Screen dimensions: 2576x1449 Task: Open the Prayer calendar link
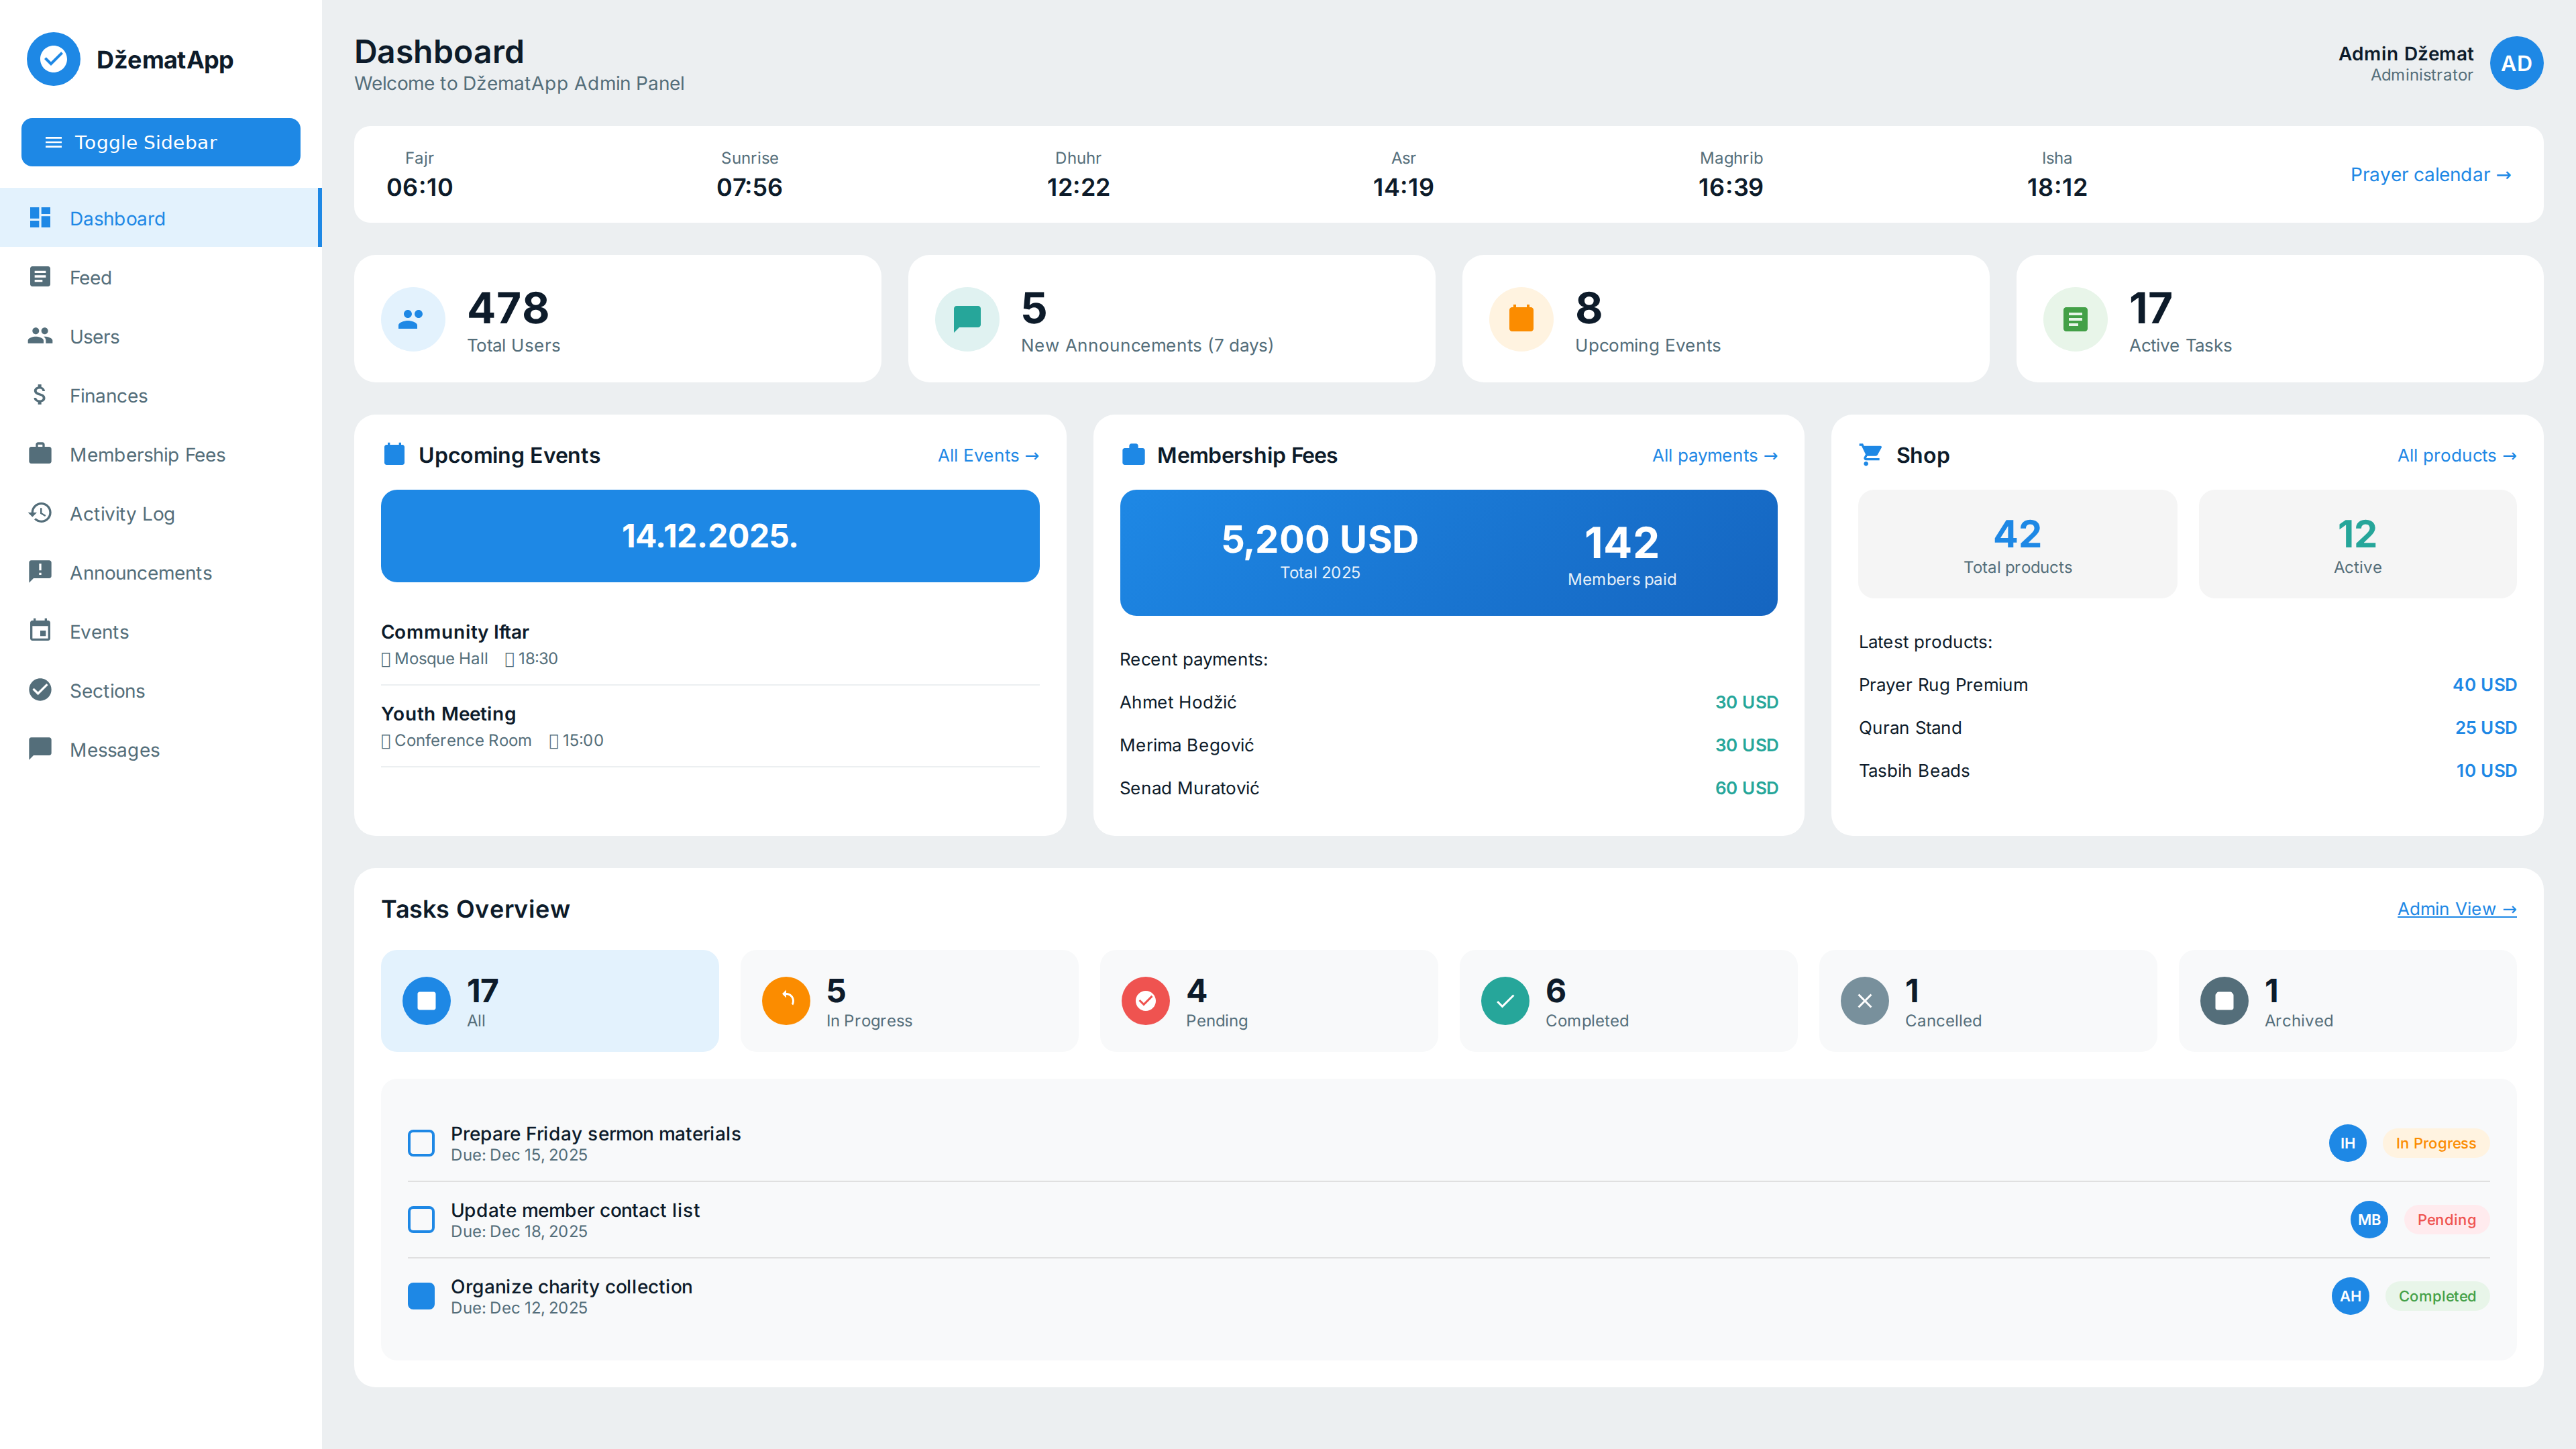tap(2430, 174)
